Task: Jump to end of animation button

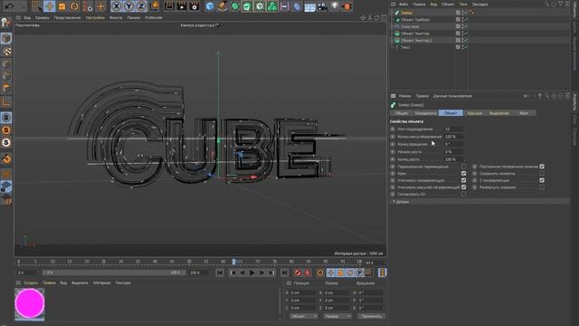Action: click(x=284, y=273)
